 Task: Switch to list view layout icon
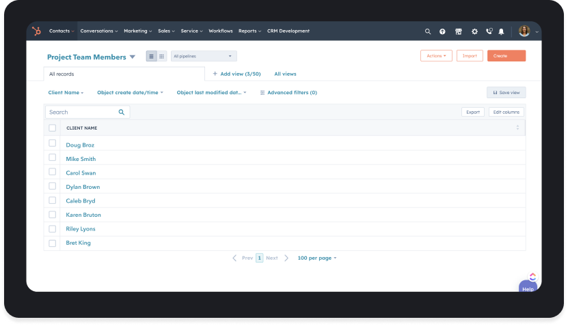[152, 56]
